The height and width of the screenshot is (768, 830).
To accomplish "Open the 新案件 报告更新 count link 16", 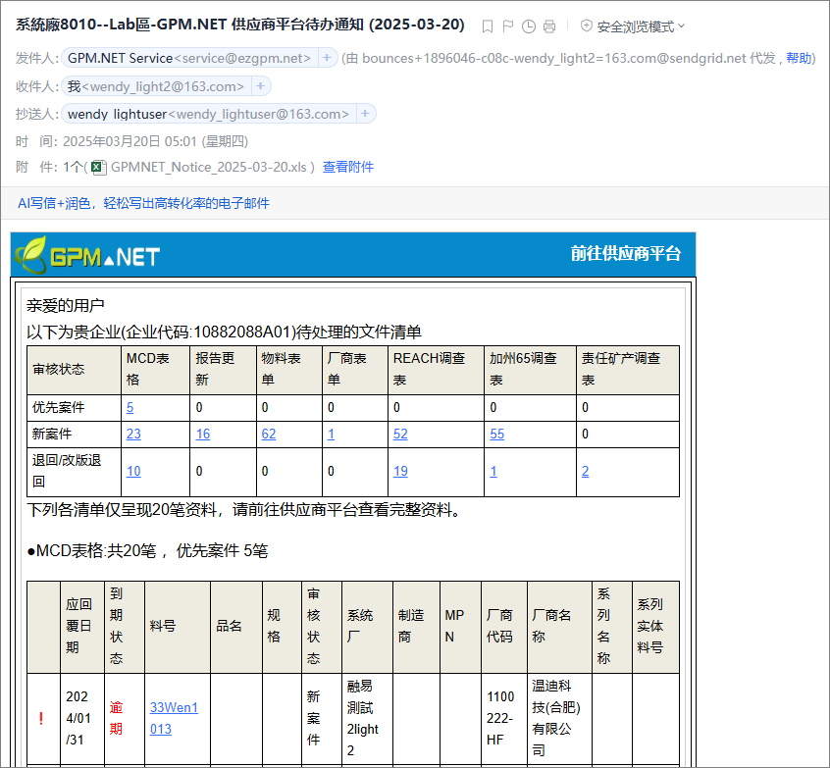I will [203, 434].
